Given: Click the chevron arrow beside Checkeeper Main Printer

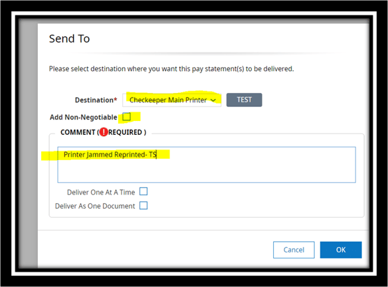Looking at the screenshot, I should tap(213, 100).
